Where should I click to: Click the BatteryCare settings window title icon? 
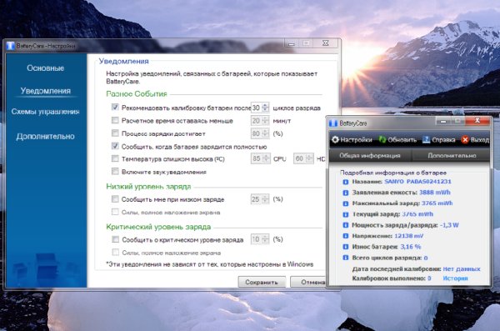(x=11, y=46)
